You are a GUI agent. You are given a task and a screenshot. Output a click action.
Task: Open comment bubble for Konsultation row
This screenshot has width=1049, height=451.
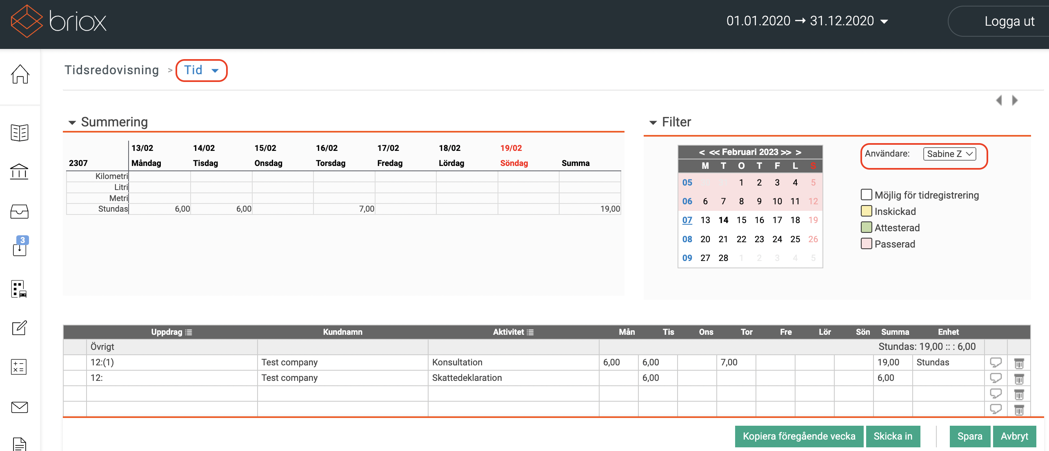[x=996, y=362]
